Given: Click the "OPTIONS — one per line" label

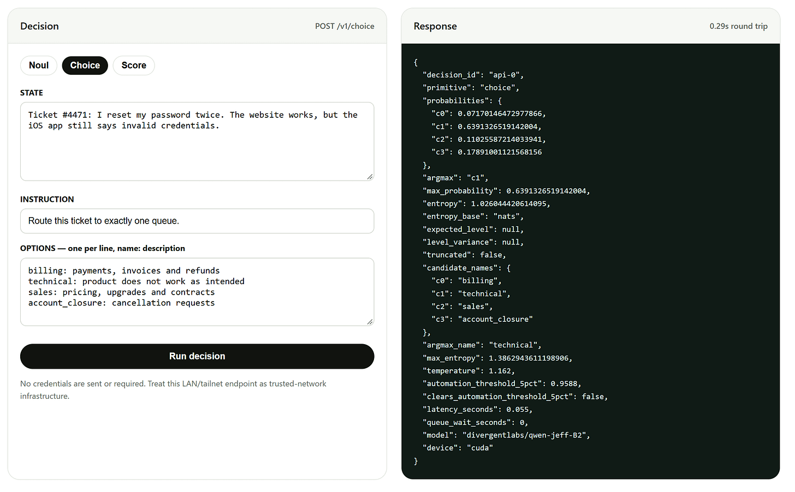Looking at the screenshot, I should [103, 248].
